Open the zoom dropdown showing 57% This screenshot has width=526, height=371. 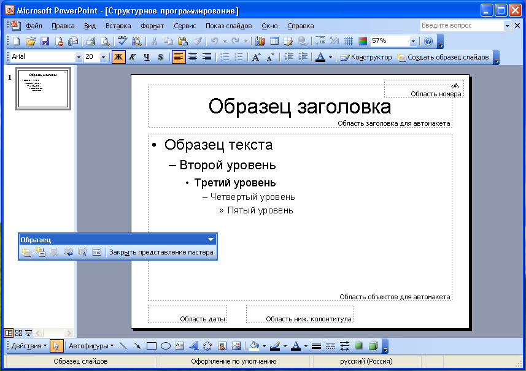click(413, 42)
